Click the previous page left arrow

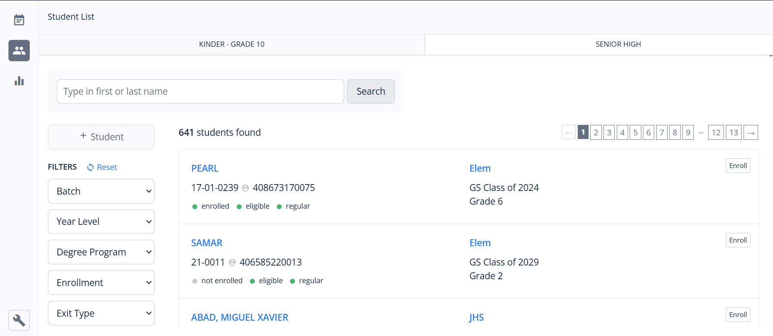coord(568,133)
